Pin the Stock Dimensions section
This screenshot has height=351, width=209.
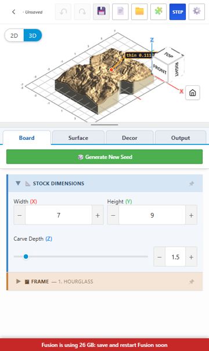(192, 183)
